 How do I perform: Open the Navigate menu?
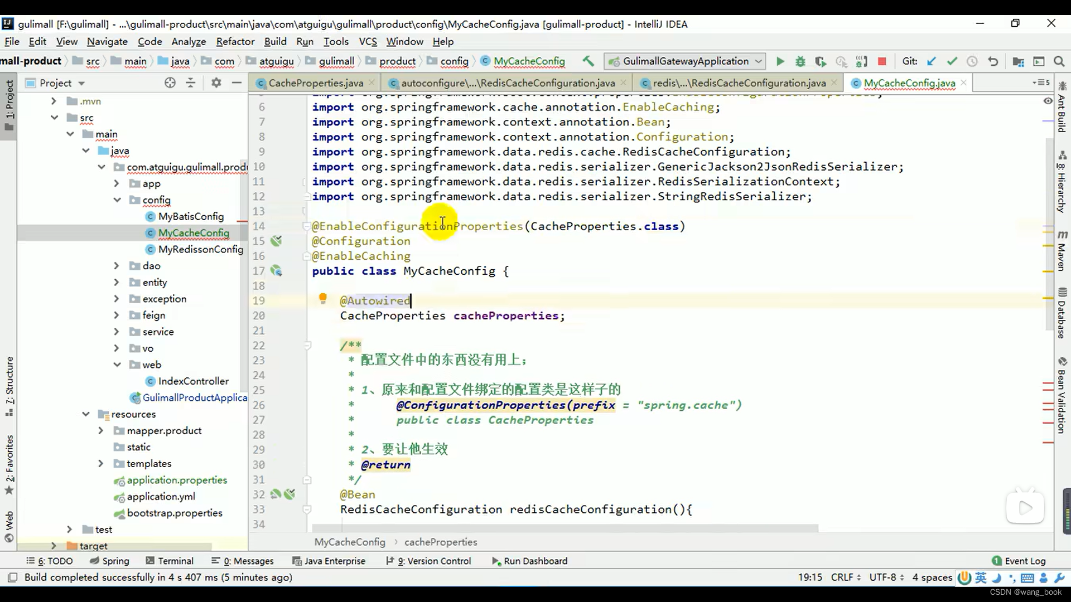pyautogui.click(x=107, y=42)
